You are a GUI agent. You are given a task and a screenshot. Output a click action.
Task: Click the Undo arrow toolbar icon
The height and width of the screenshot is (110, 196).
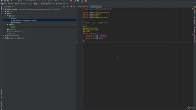pyautogui.click(x=71, y=1)
